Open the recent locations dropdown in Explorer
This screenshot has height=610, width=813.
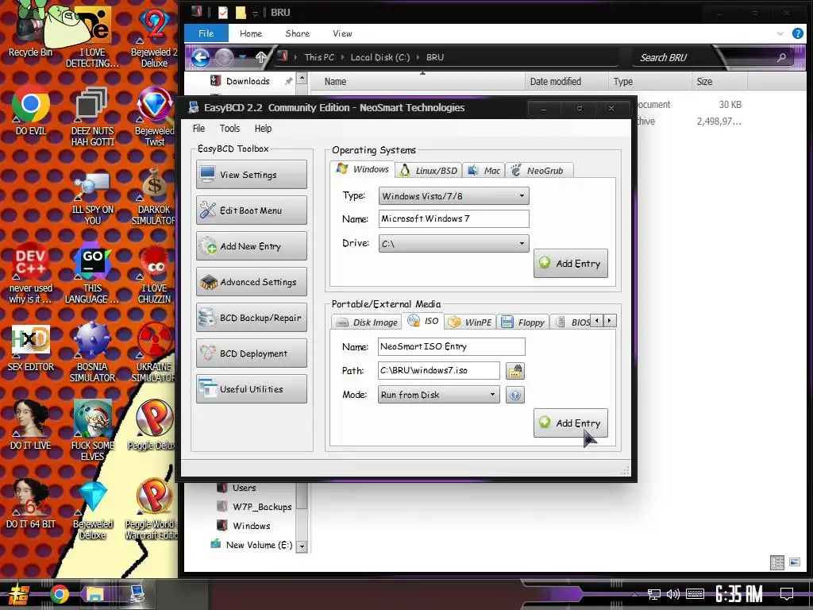click(242, 57)
